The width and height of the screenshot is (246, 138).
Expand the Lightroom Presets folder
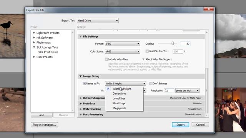pyautogui.click(x=34, y=33)
